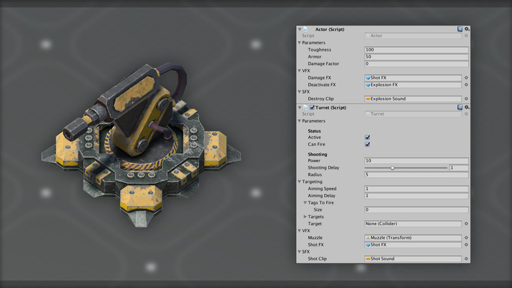Open help reference for Actor script
This screenshot has width=512, height=288.
pos(460,29)
